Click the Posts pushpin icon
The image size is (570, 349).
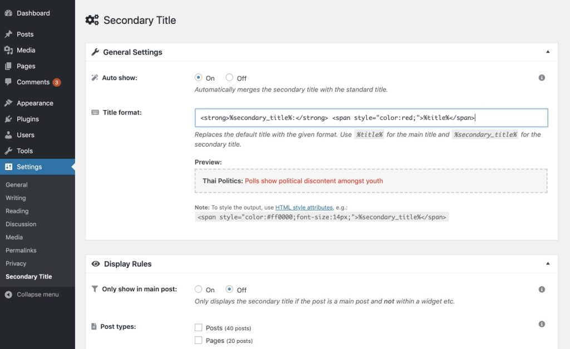[x=8, y=34]
